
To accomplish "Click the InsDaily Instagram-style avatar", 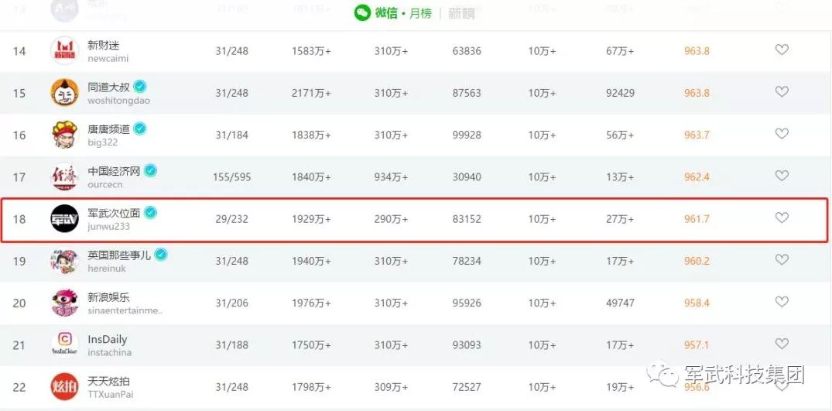I will click(x=64, y=344).
